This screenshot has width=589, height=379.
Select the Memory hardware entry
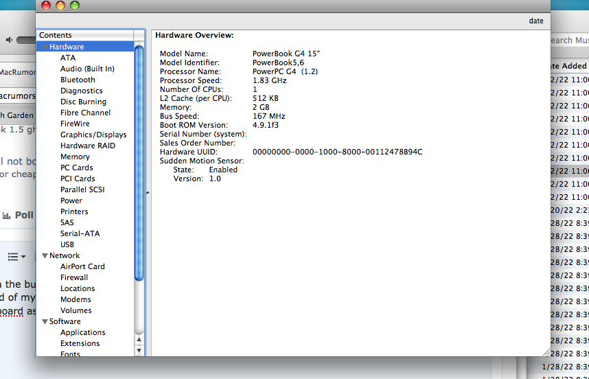(75, 157)
